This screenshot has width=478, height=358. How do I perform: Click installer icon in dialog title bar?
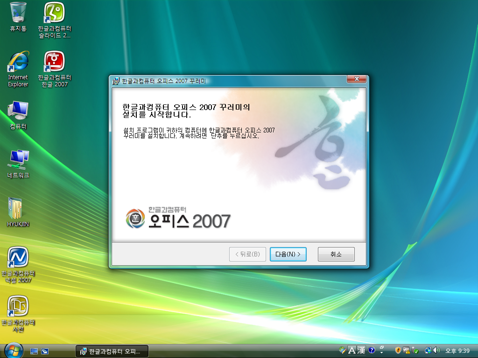pyautogui.click(x=116, y=81)
